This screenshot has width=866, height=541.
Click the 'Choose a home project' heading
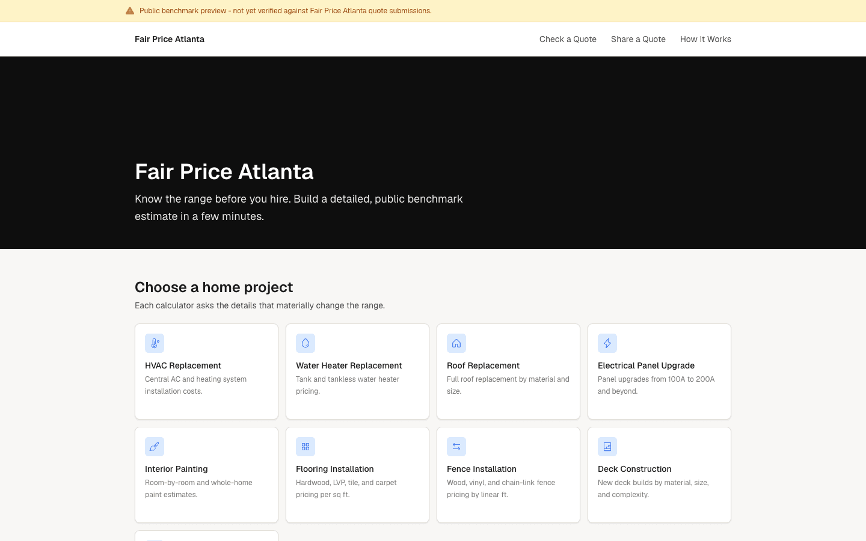click(213, 287)
